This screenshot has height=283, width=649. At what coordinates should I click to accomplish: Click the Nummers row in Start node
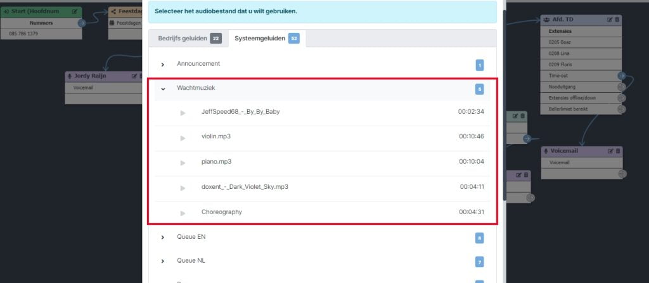pyautogui.click(x=41, y=23)
